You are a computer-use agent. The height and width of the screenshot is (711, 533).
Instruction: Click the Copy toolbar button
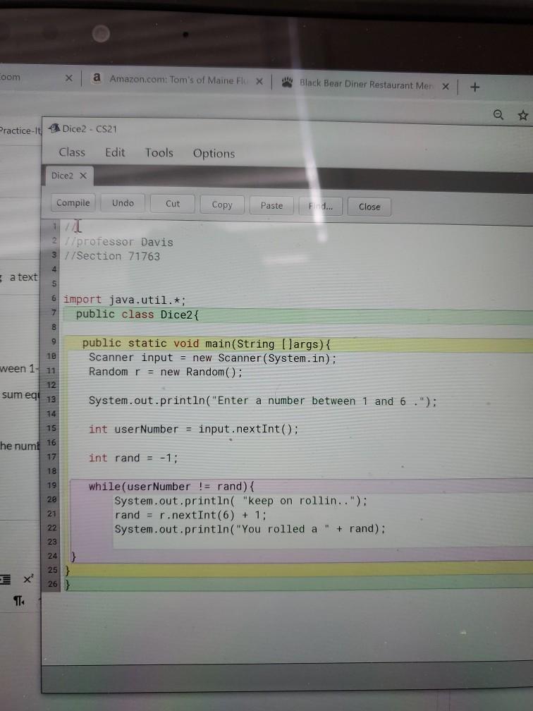point(222,205)
